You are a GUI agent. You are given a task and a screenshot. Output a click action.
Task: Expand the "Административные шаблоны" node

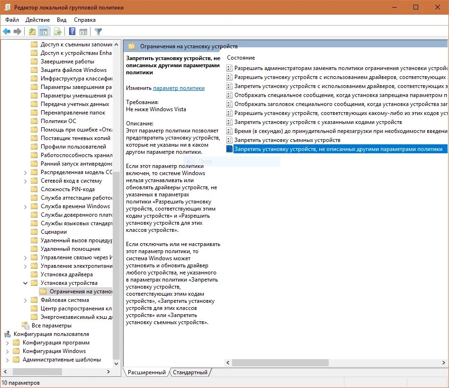point(8,360)
